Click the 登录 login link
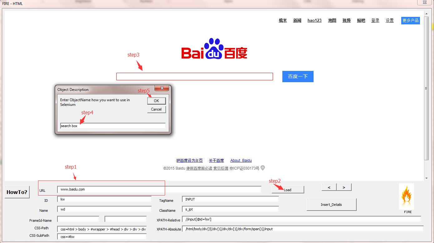Viewport: 434px width, 243px height. [x=375, y=21]
